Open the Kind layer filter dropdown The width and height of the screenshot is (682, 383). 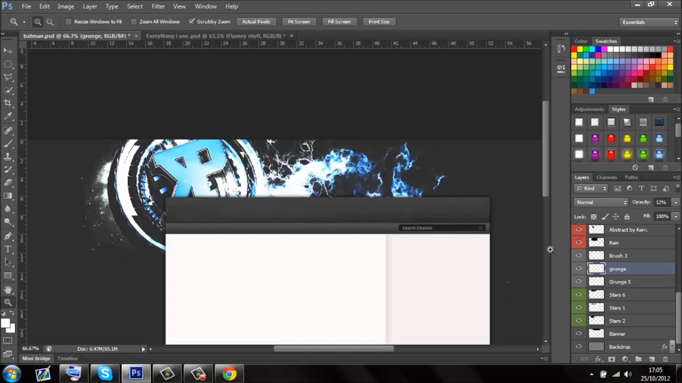[591, 188]
